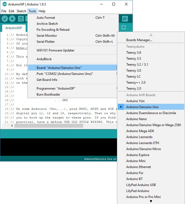Screen dimensions: 185x204
Task: Expand the Board submenu entry
Action: [73, 68]
